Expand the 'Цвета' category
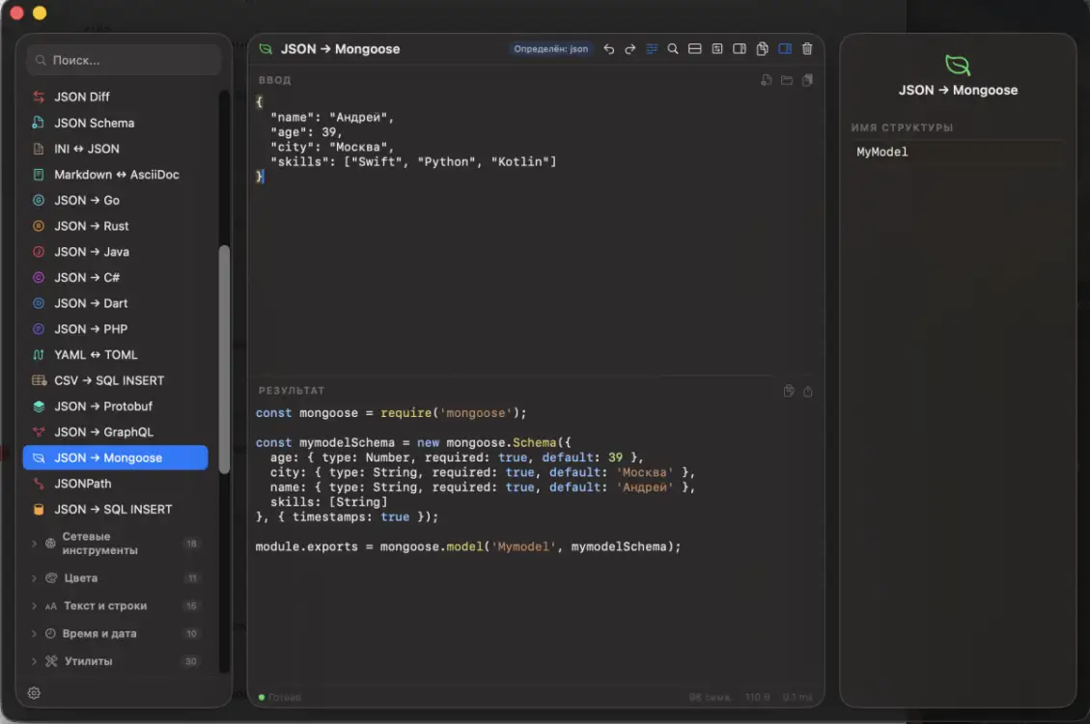Screen dimensions: 1090x724 point(116,578)
